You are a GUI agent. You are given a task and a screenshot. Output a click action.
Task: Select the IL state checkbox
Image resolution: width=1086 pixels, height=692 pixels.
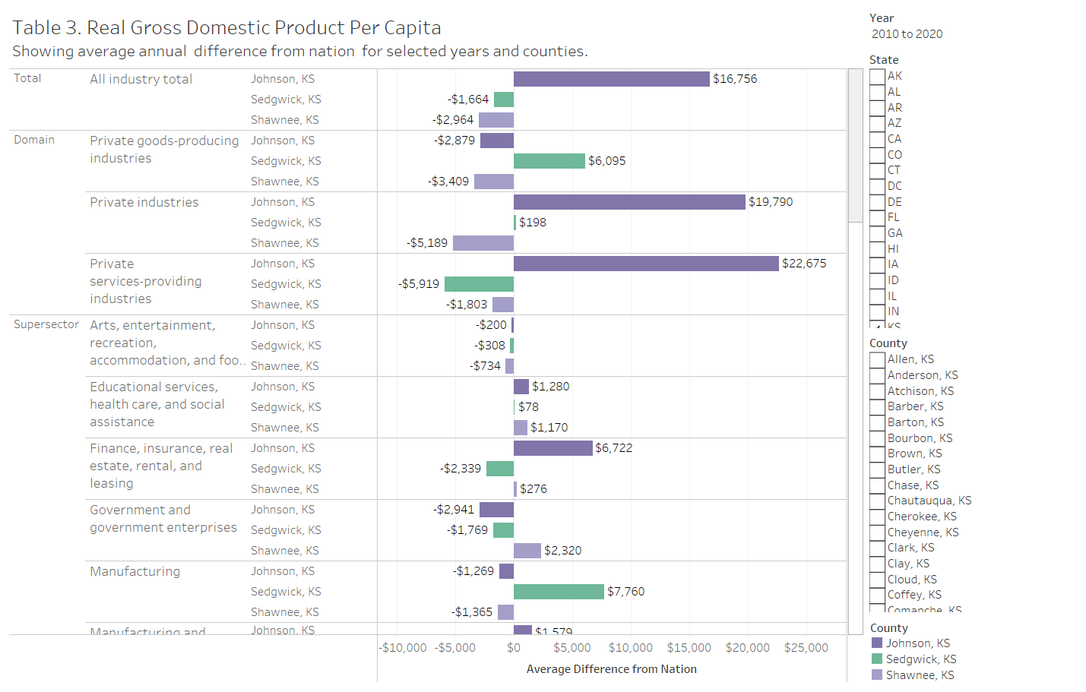[877, 296]
